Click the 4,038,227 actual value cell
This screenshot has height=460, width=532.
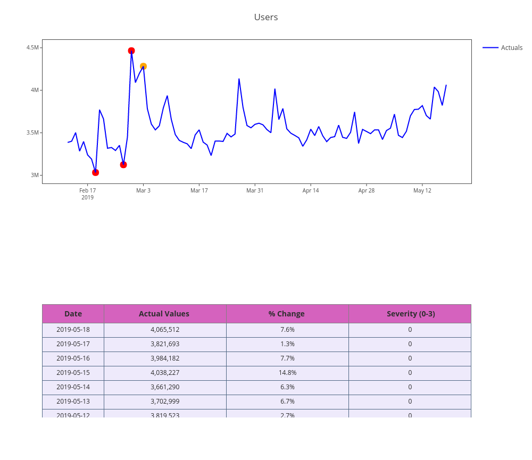tap(165, 373)
